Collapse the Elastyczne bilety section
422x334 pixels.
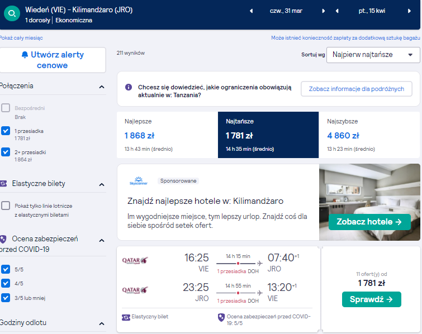click(x=102, y=184)
